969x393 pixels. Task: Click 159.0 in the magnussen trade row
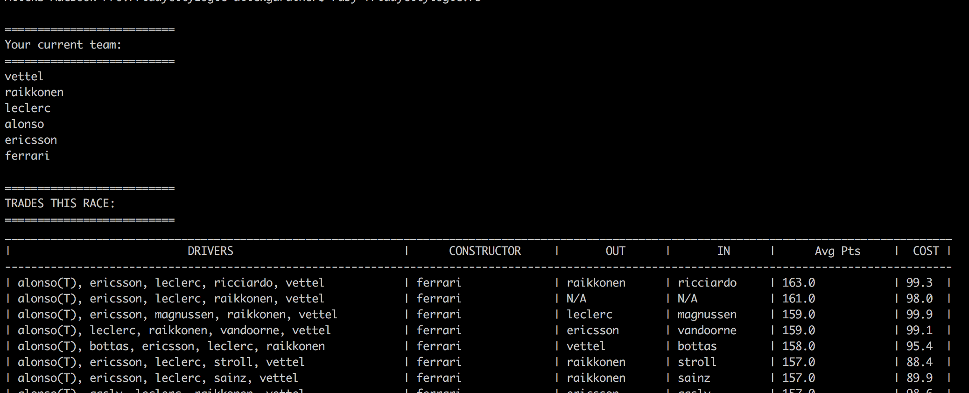pyautogui.click(x=799, y=315)
